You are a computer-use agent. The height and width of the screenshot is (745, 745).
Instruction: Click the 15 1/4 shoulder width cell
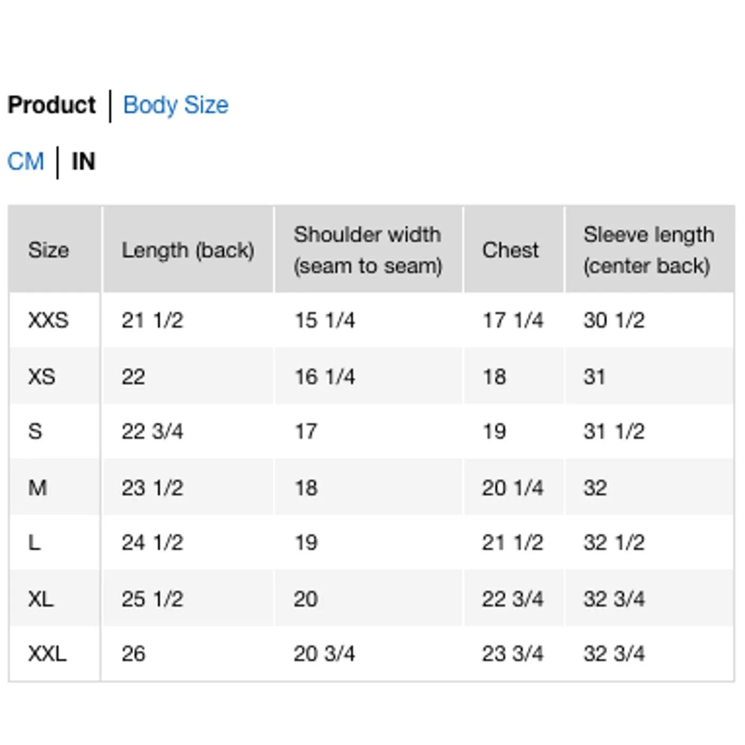[325, 320]
